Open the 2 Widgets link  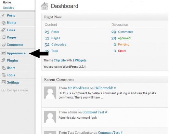pos(79,60)
